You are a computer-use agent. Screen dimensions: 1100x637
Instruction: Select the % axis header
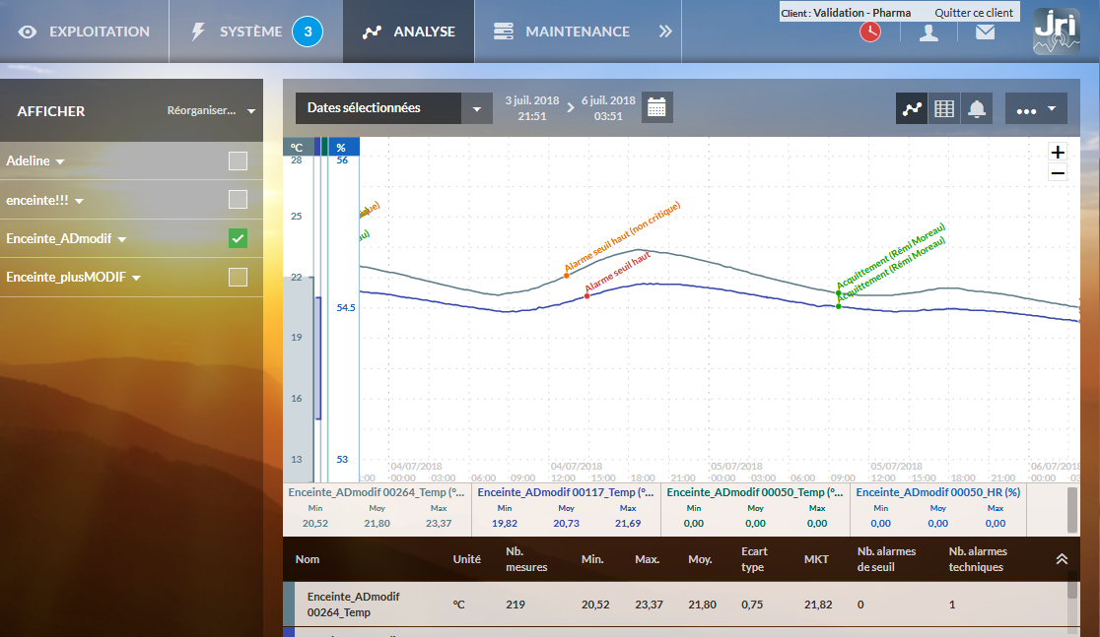(343, 147)
